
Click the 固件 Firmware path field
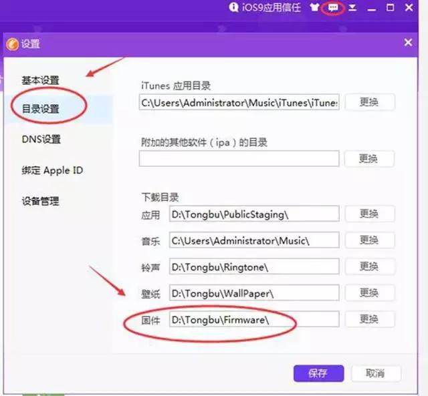(x=254, y=319)
